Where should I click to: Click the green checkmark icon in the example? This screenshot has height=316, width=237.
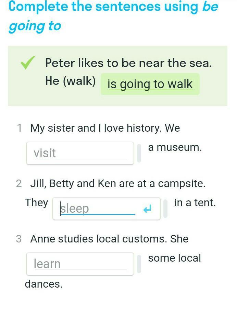(28, 63)
